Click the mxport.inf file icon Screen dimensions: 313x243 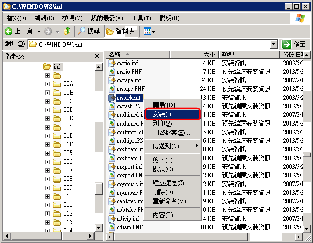pos(112,167)
